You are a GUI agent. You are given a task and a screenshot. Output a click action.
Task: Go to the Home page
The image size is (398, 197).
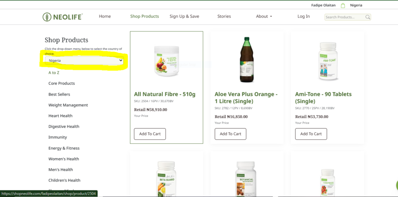click(x=105, y=16)
